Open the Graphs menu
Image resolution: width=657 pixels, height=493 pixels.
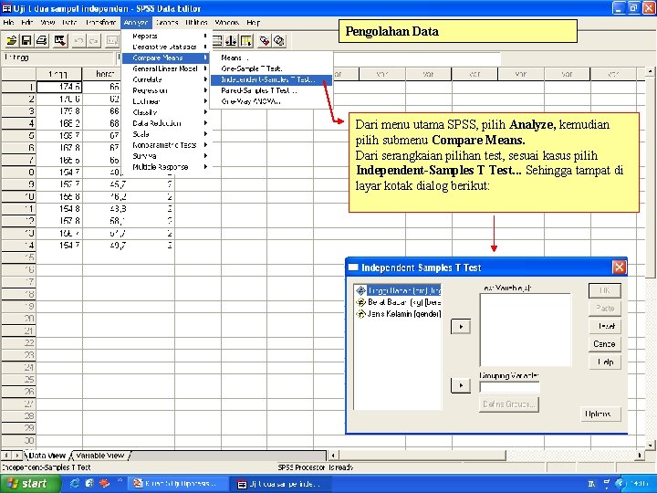[x=167, y=22]
